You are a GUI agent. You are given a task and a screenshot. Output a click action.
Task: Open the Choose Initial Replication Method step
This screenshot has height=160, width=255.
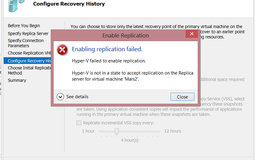(x=29, y=70)
